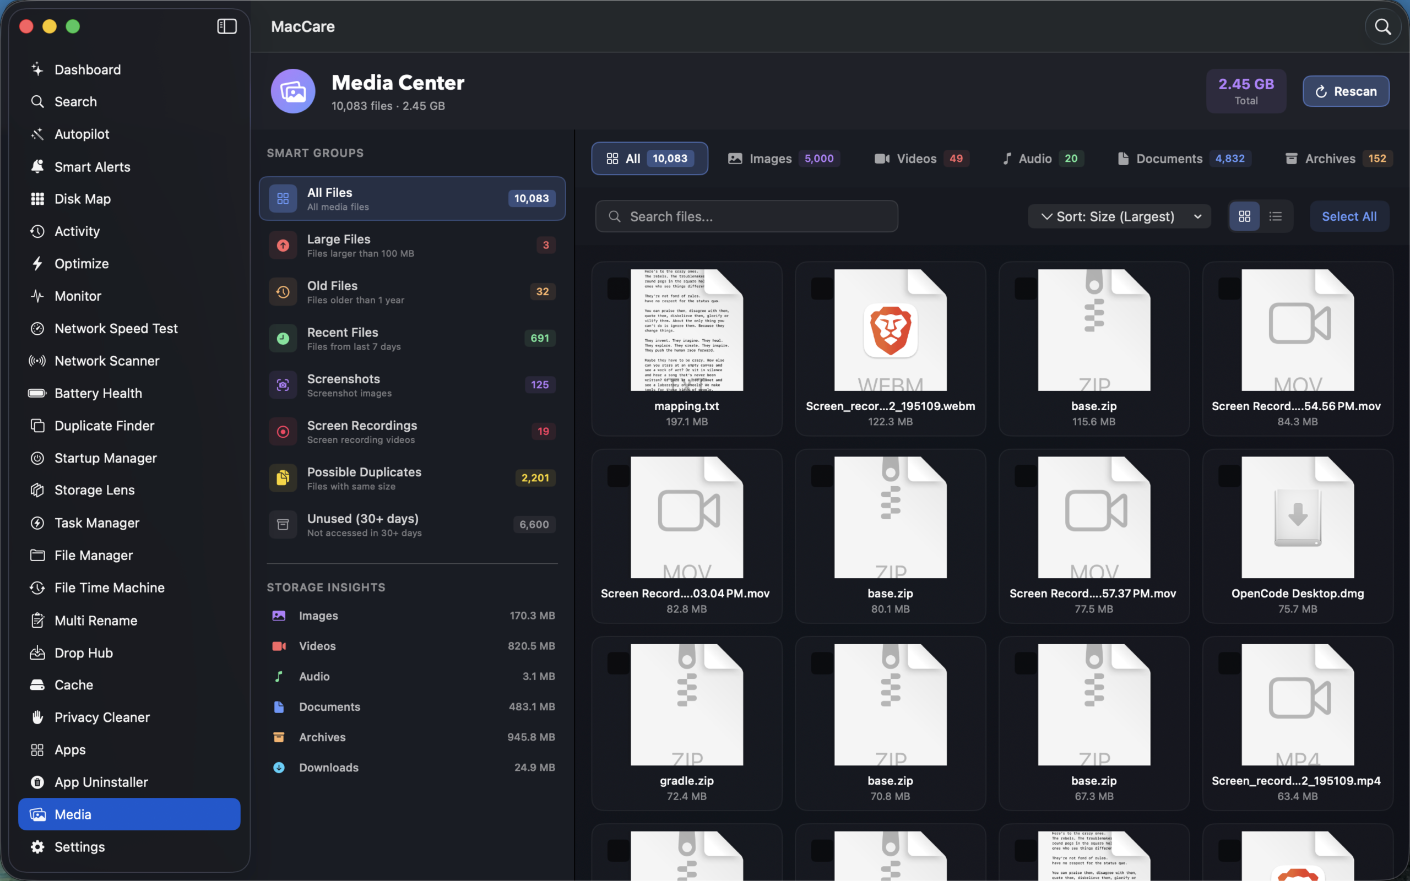Open Drop Hub in sidebar
The width and height of the screenshot is (1410, 881).
point(129,652)
